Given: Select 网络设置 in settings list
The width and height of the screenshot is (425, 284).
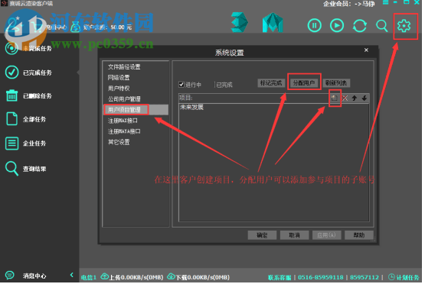Looking at the screenshot, I should click(x=119, y=78).
